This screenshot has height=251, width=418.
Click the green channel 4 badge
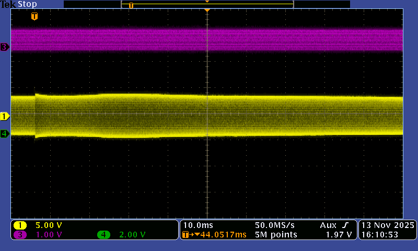point(104,235)
